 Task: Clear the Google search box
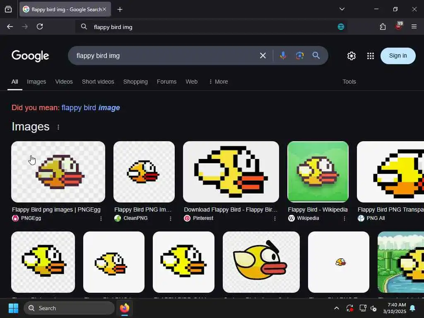pyautogui.click(x=263, y=56)
